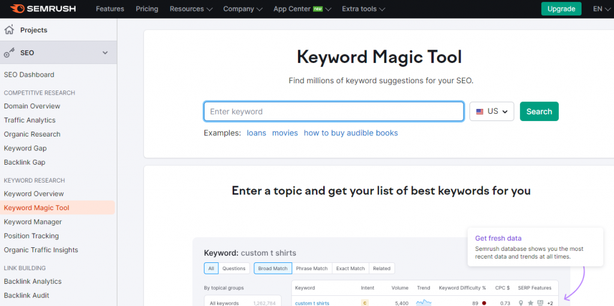
Task: Open Backlink Gap in sidebar
Action: tap(25, 162)
